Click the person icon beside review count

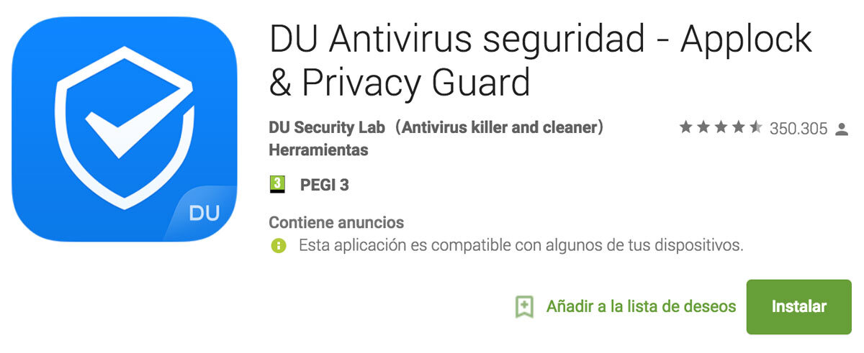pos(841,129)
